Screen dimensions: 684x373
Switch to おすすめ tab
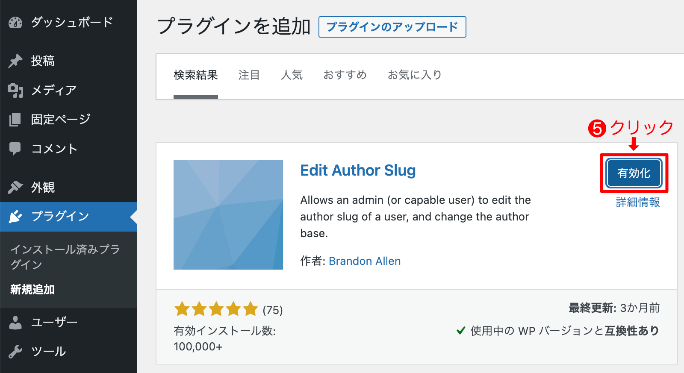point(345,75)
